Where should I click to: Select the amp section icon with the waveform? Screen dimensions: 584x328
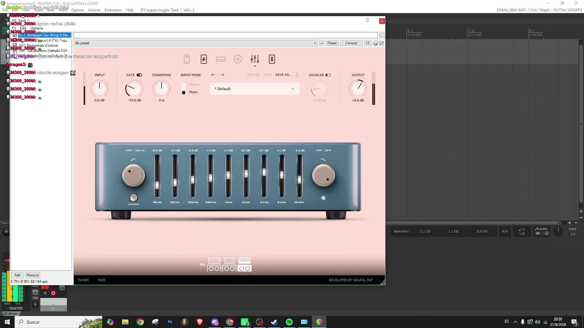[x=203, y=59]
